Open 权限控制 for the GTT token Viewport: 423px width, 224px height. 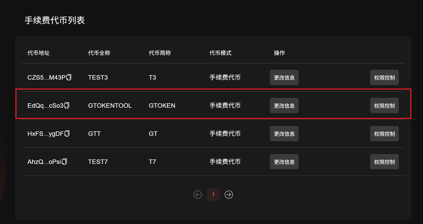(x=384, y=134)
